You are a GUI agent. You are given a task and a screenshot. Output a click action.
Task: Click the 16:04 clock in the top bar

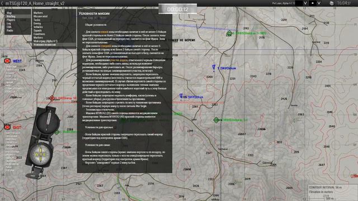tap(344, 3)
